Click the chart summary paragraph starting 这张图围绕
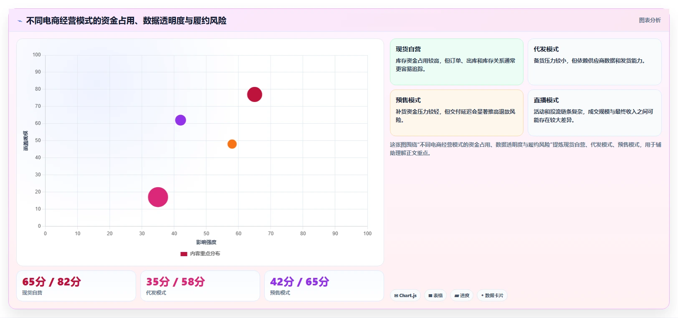This screenshot has height=318, width=678. point(526,149)
